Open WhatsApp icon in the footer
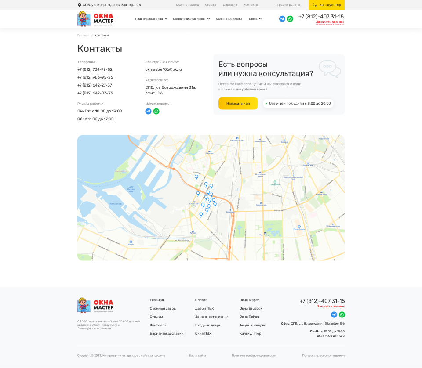Viewport: 422px width, 368px height. (342, 314)
